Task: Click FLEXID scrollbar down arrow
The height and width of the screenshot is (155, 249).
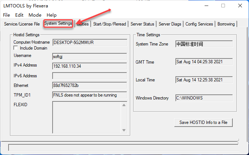Action: 124,130
